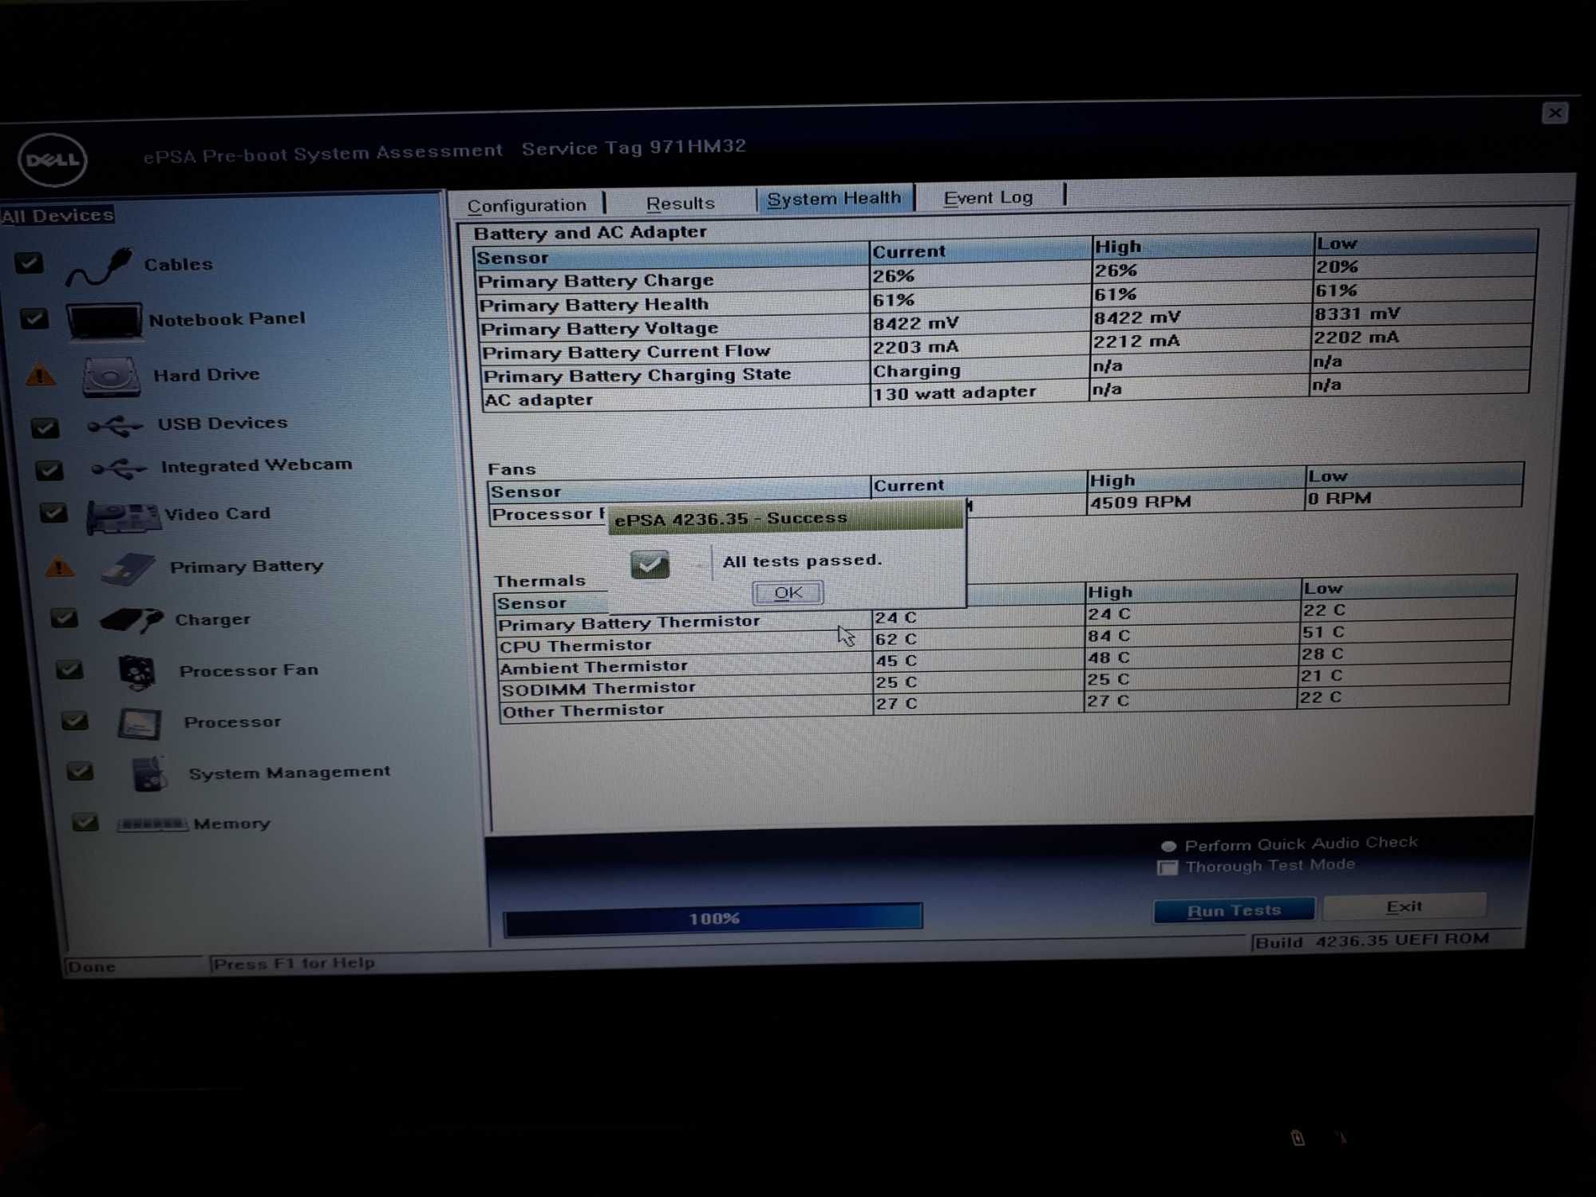Screen dimensions: 1596x1197
Task: Click the AC adapter row label
Action: click(539, 400)
